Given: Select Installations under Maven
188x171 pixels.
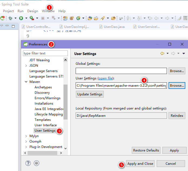Looking at the screenshot, I should [44, 104].
